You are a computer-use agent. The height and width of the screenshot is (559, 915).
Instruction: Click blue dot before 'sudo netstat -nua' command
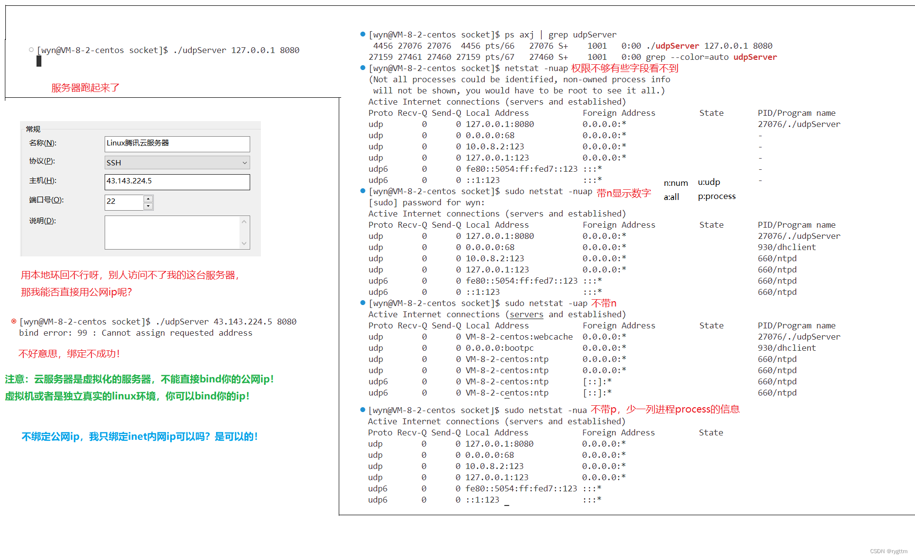[x=363, y=410]
